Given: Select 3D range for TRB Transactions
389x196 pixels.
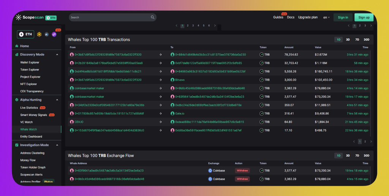Looking at the screenshot, I should (348, 40).
